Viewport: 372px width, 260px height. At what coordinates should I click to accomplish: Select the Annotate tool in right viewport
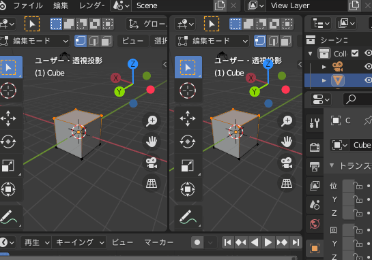click(188, 217)
